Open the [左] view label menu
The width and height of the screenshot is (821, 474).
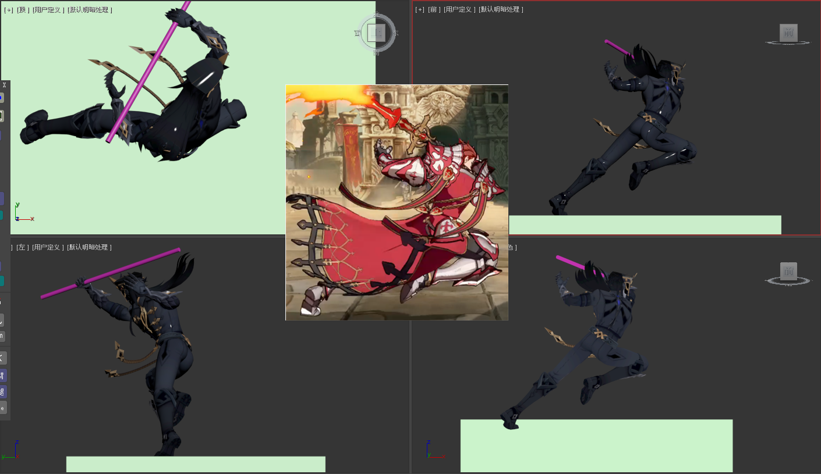pyautogui.click(x=22, y=247)
